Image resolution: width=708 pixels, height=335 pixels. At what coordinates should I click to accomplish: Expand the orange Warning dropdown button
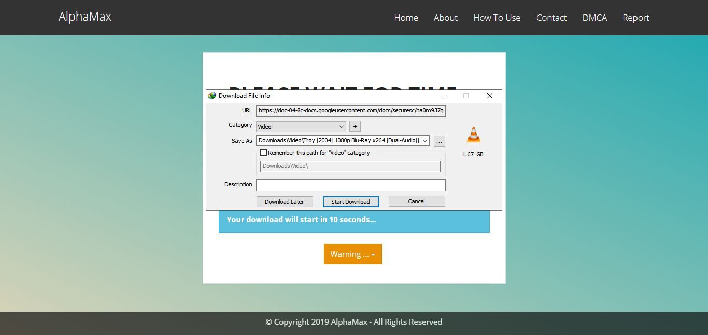coord(353,254)
